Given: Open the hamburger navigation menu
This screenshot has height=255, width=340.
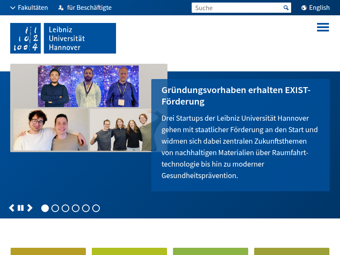Looking at the screenshot, I should click(323, 27).
